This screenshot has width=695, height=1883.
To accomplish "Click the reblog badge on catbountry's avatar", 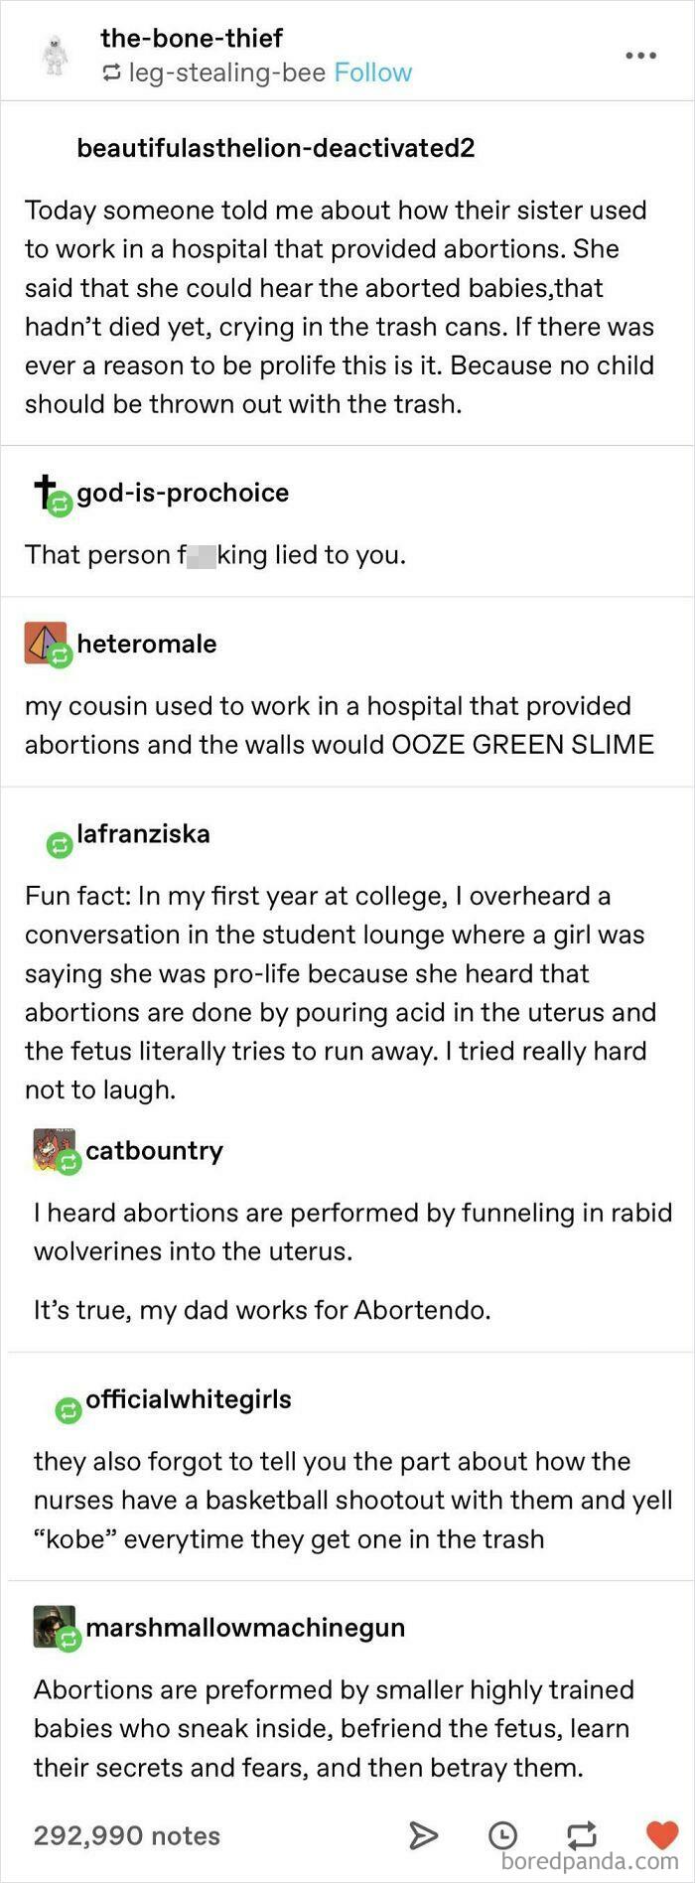I will pos(68,1164).
